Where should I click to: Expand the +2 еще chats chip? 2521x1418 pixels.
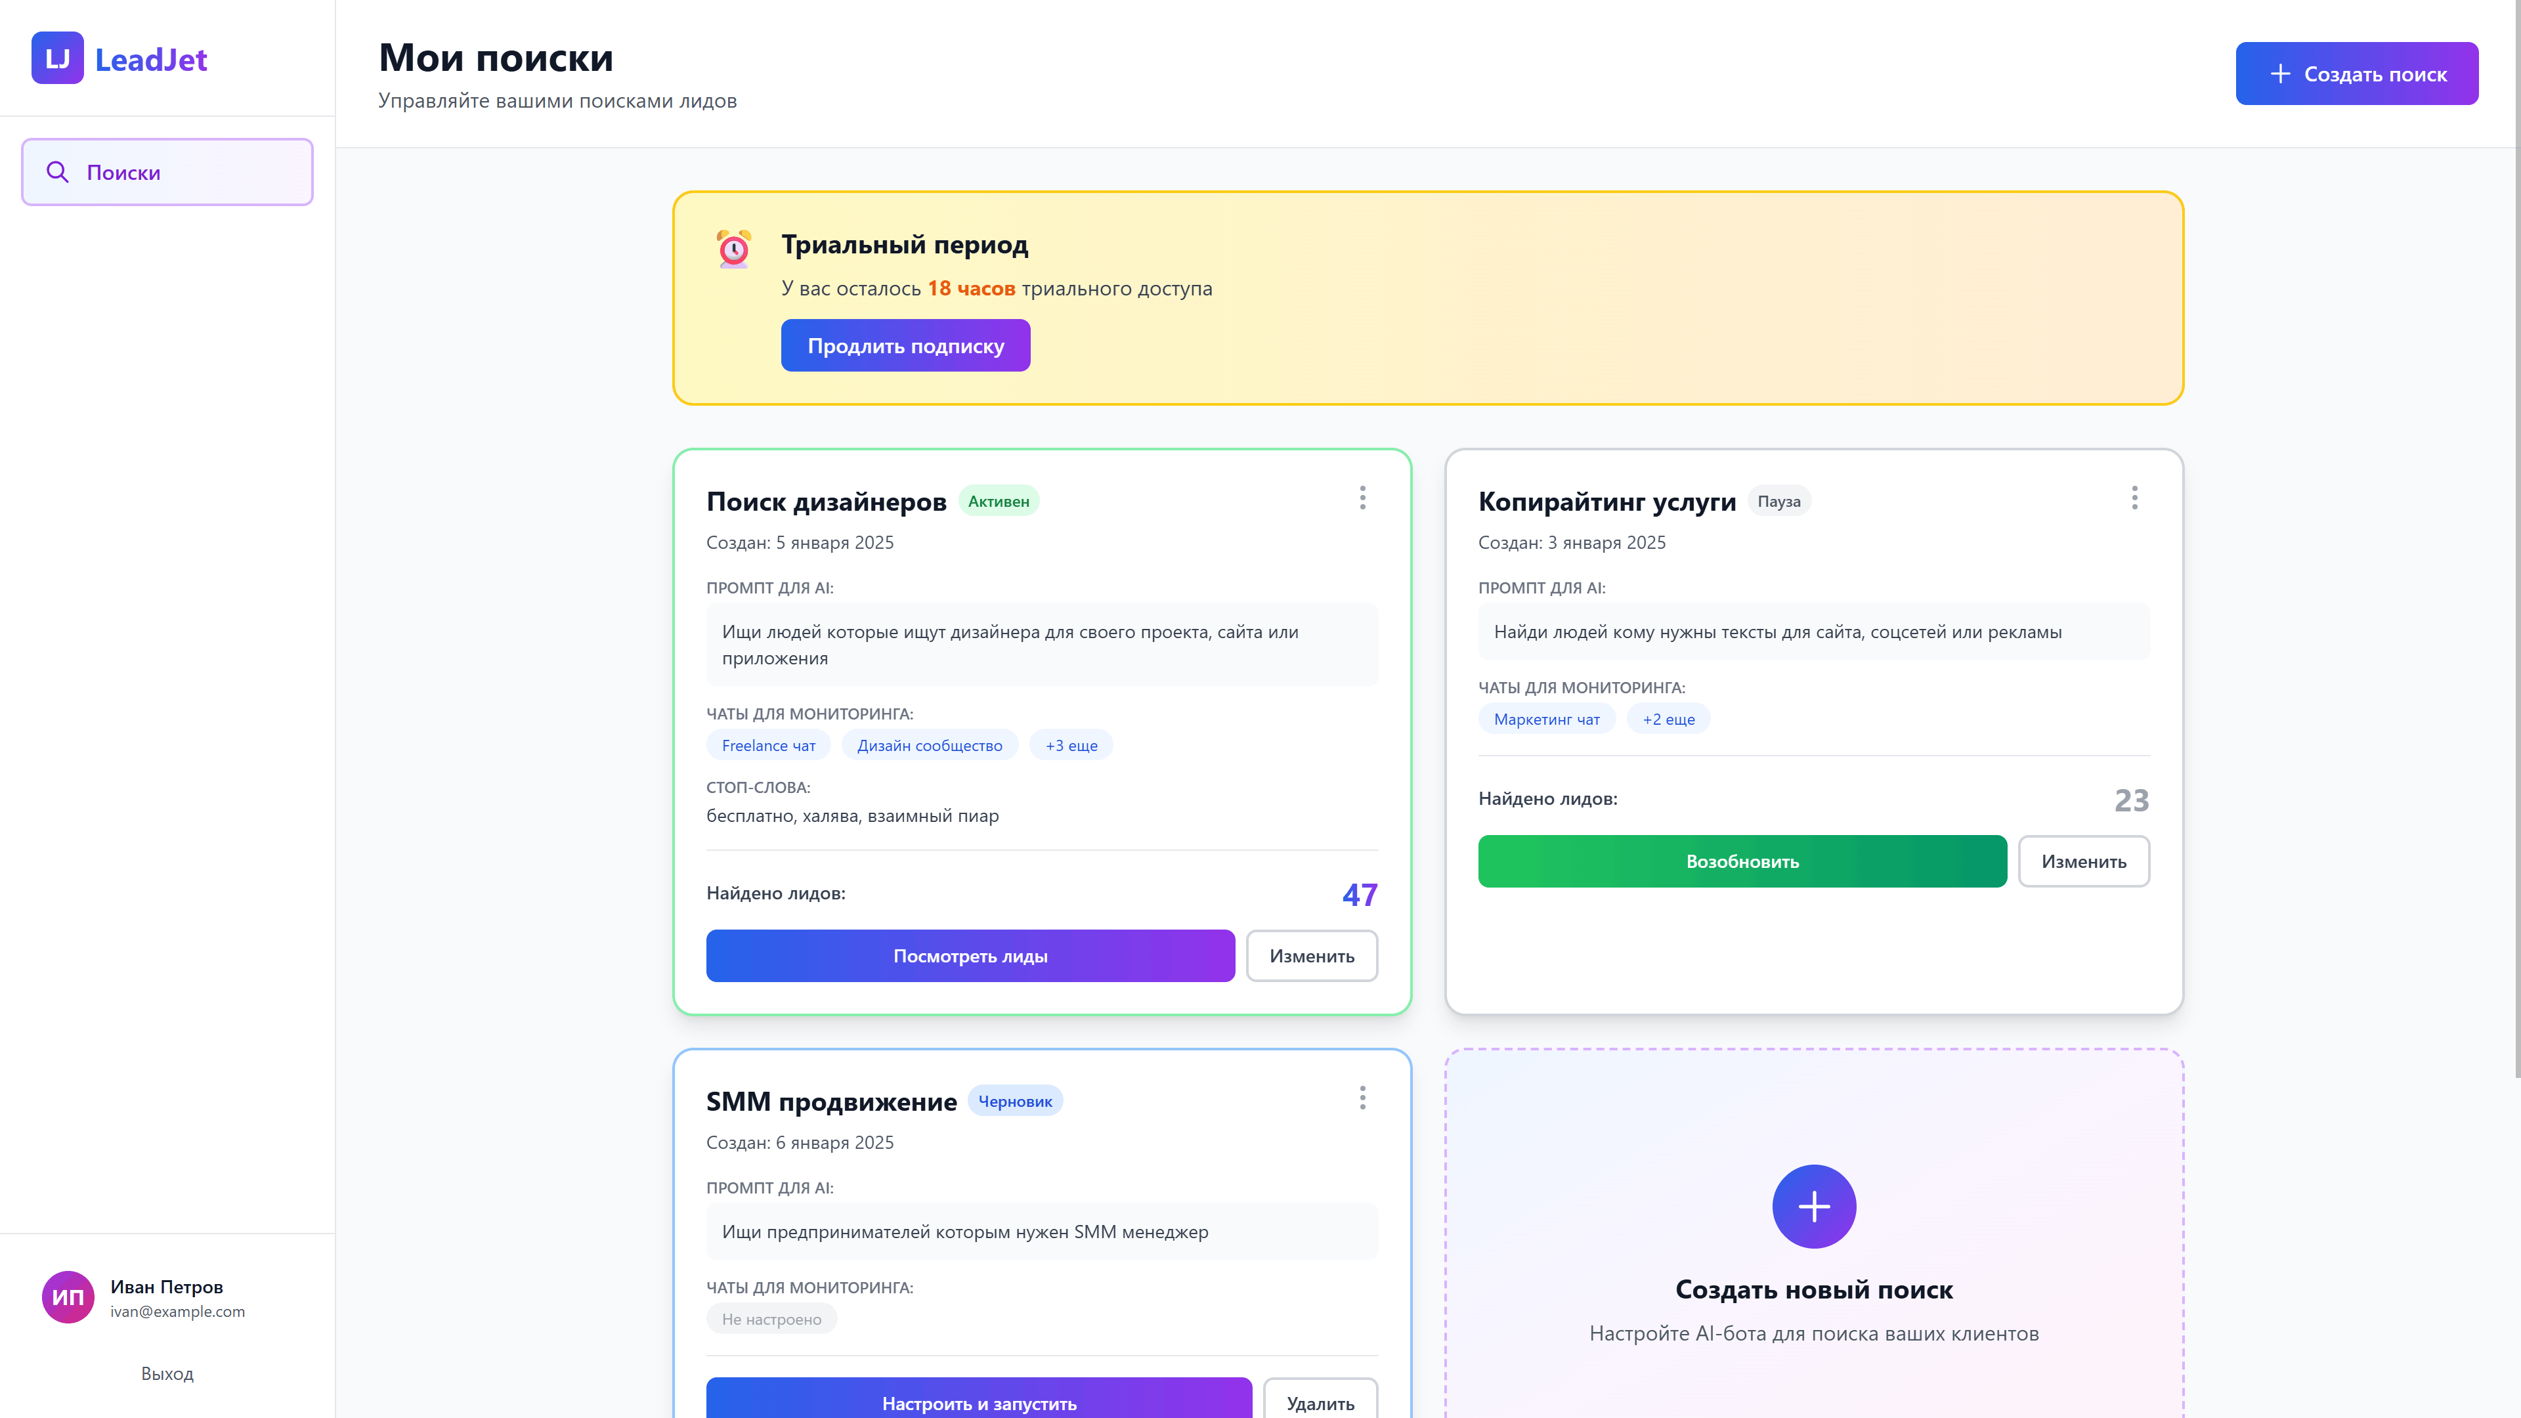point(1668,720)
